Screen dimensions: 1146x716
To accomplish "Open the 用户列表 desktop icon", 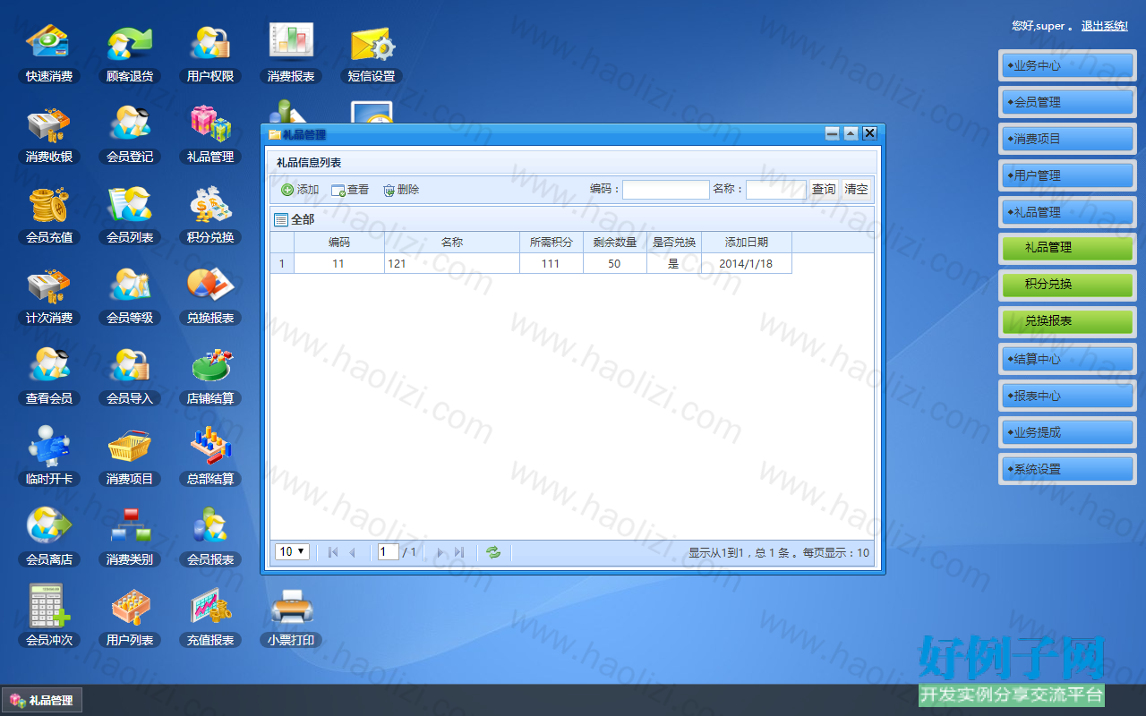I will pos(130,618).
